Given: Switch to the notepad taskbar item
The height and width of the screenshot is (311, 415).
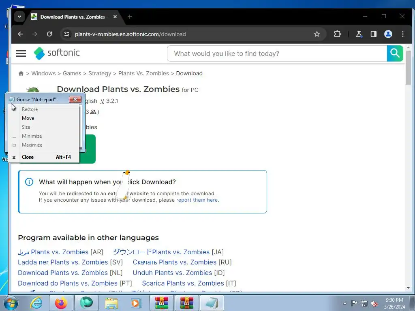Looking at the screenshot, I should pos(212,303).
